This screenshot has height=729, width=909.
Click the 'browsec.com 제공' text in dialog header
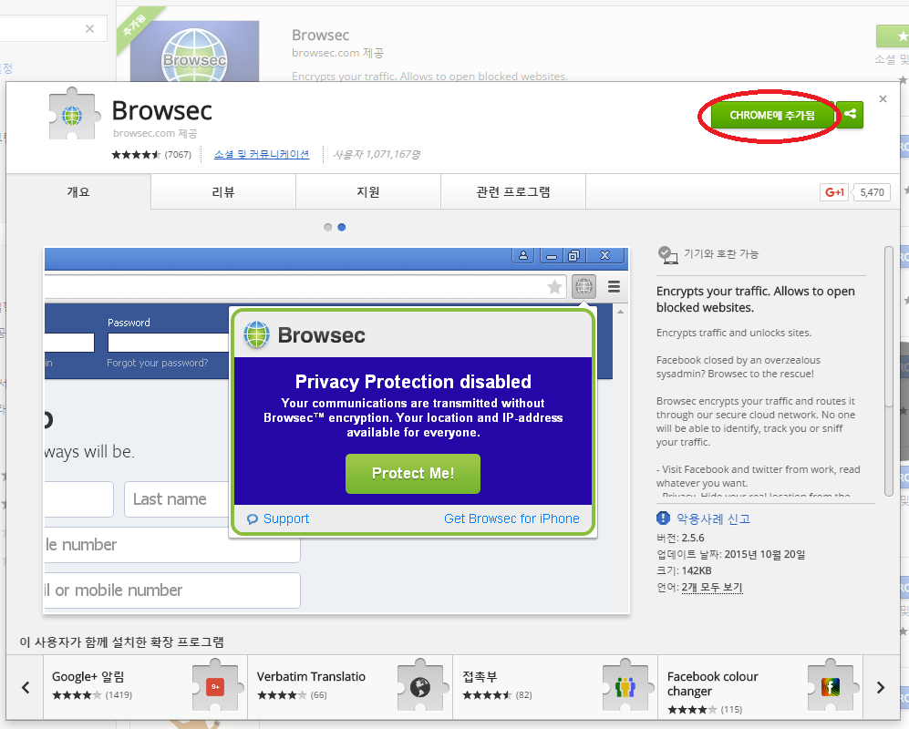[x=155, y=133]
